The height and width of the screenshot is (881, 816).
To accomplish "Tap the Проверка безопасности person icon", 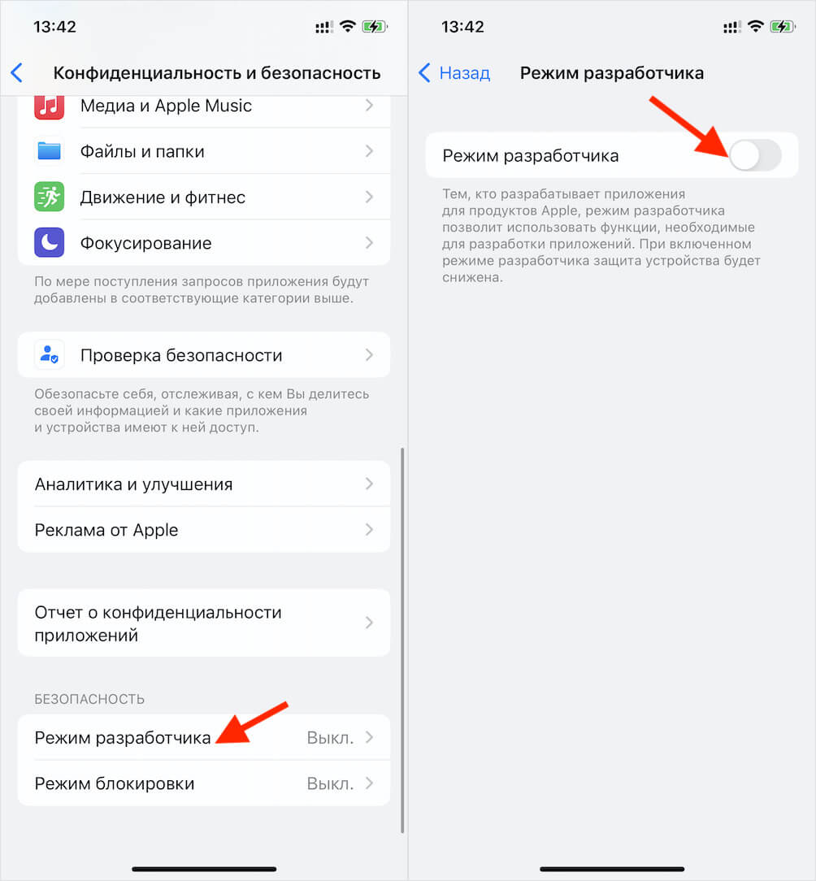I will click(x=49, y=355).
